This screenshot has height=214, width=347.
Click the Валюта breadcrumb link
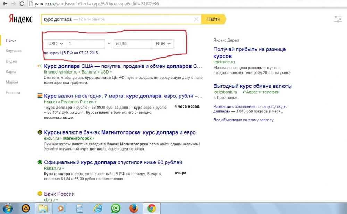(89, 72)
